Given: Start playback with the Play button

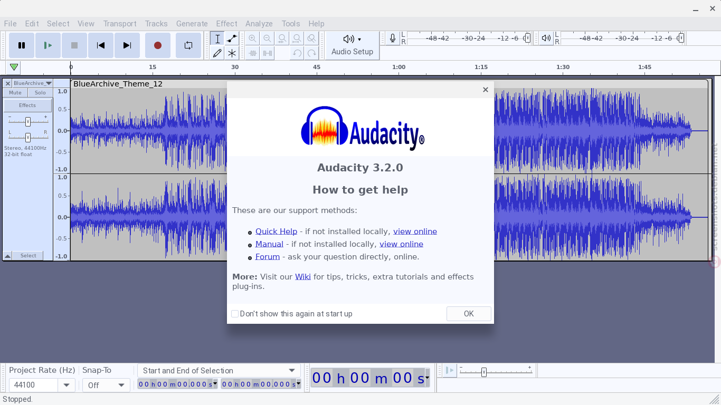Looking at the screenshot, I should [48, 45].
